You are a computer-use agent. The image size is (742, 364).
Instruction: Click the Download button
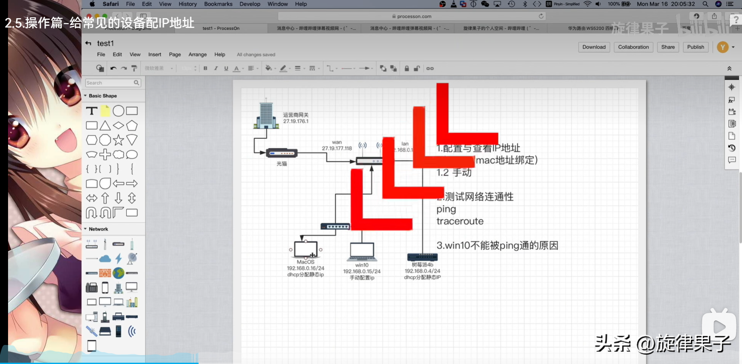point(594,47)
